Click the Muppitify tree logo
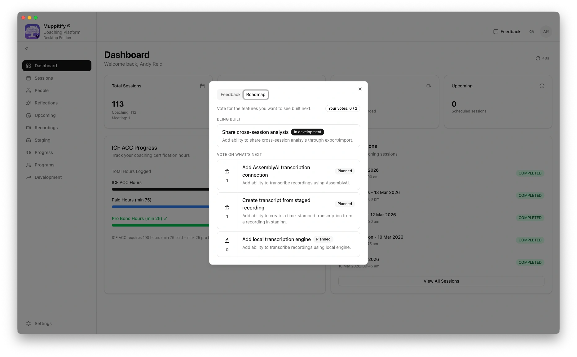577x357 pixels. 32,31
